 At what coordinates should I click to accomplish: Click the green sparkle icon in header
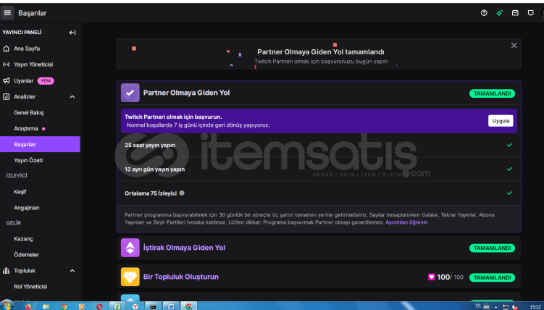pos(499,13)
